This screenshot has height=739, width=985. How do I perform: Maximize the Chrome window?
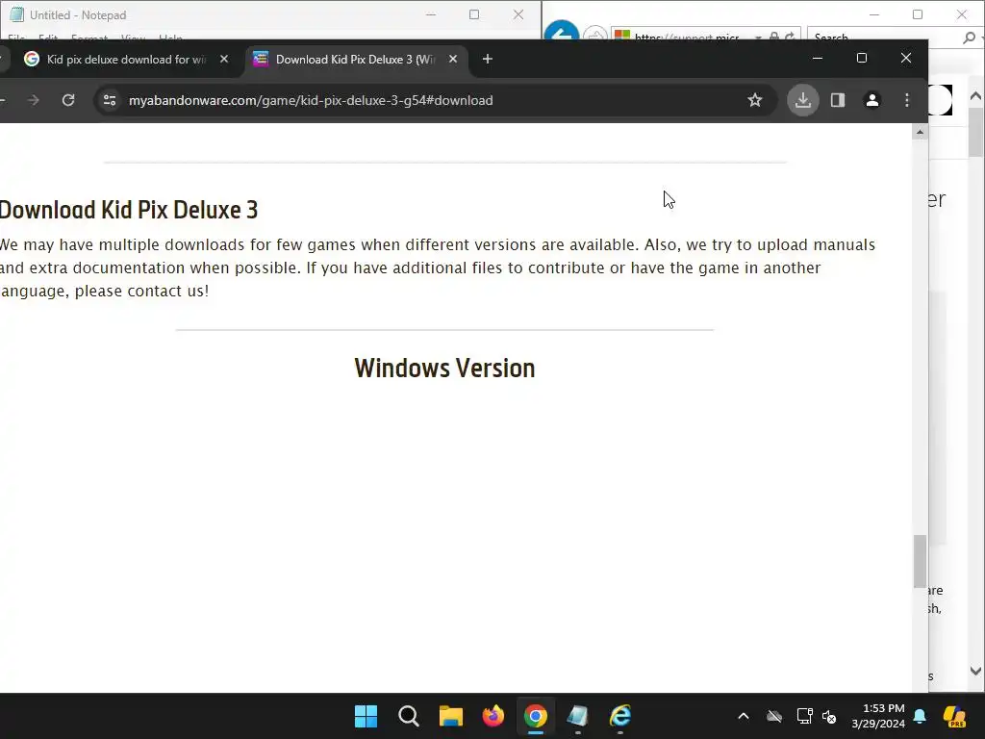click(861, 58)
